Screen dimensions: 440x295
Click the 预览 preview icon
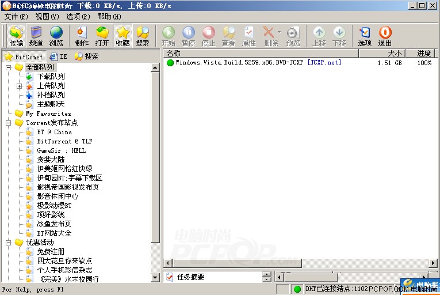293,36
